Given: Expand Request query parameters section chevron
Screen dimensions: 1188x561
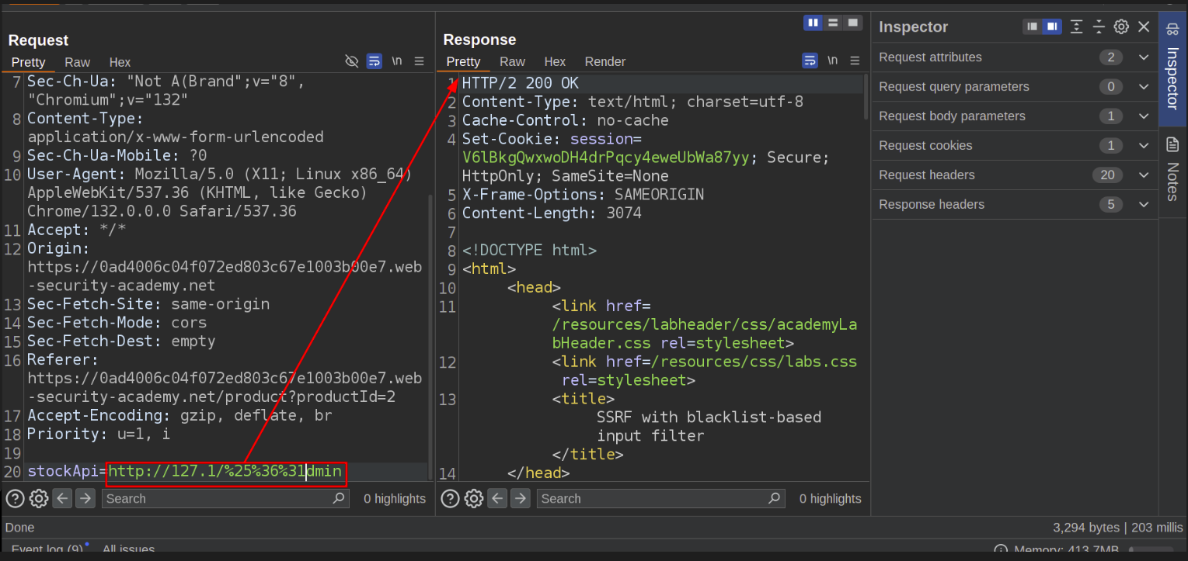Looking at the screenshot, I should coord(1144,87).
